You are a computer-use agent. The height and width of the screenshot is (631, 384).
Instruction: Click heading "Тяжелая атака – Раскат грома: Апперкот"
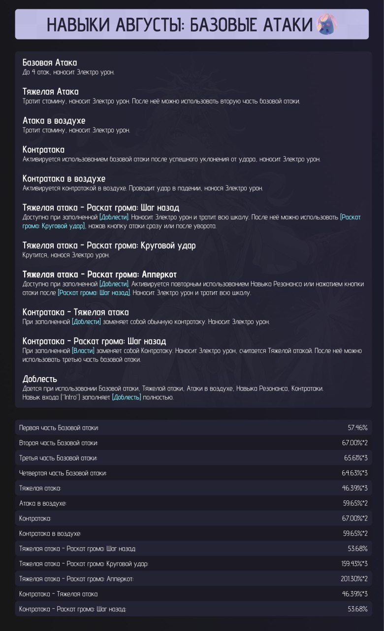100,274
